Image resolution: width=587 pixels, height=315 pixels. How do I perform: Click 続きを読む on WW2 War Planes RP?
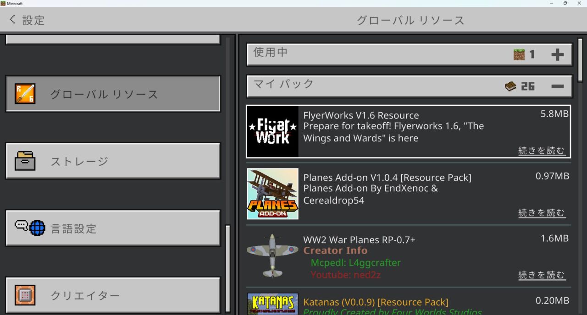[x=542, y=275]
